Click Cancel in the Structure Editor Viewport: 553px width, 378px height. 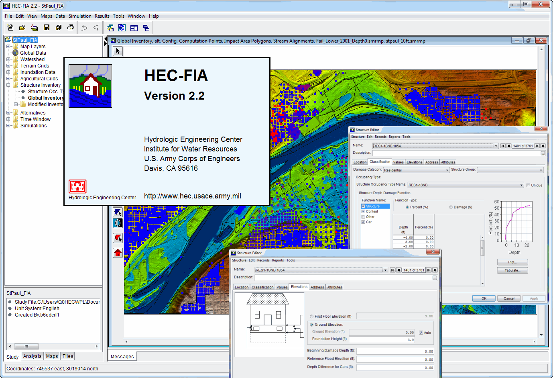[x=509, y=298]
